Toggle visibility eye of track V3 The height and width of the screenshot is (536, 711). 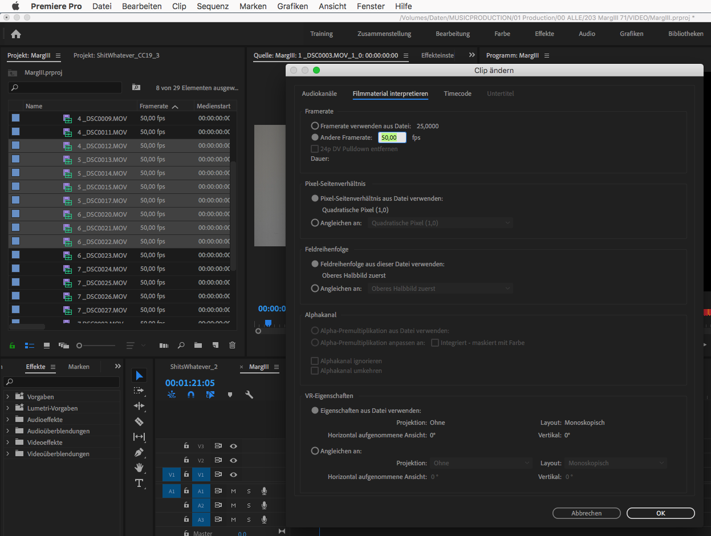233,446
